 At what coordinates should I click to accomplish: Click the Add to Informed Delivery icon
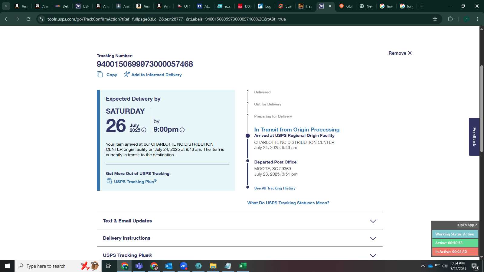click(127, 74)
